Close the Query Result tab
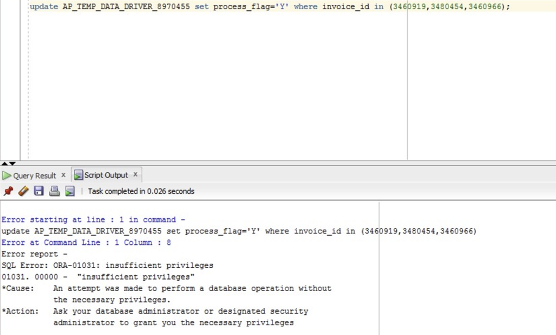This screenshot has width=556, height=335. (x=64, y=175)
